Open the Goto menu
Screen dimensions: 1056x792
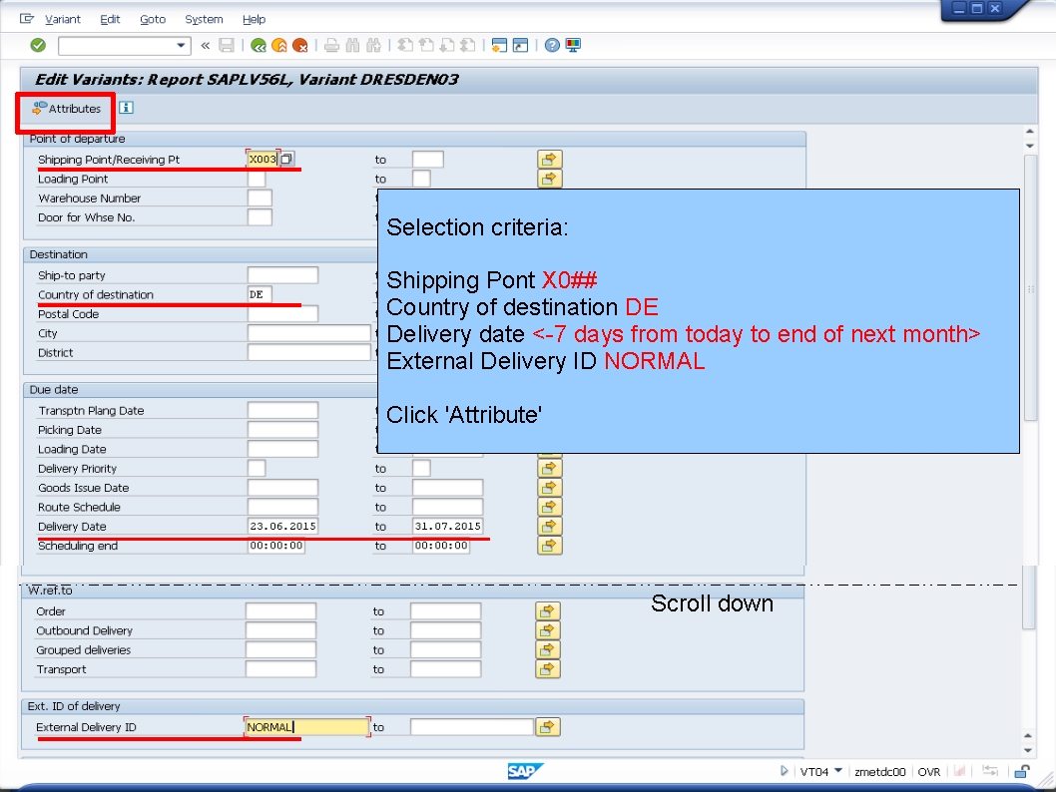(153, 19)
